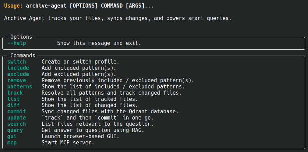Select the list command
The image size is (308, 152).
(14, 99)
